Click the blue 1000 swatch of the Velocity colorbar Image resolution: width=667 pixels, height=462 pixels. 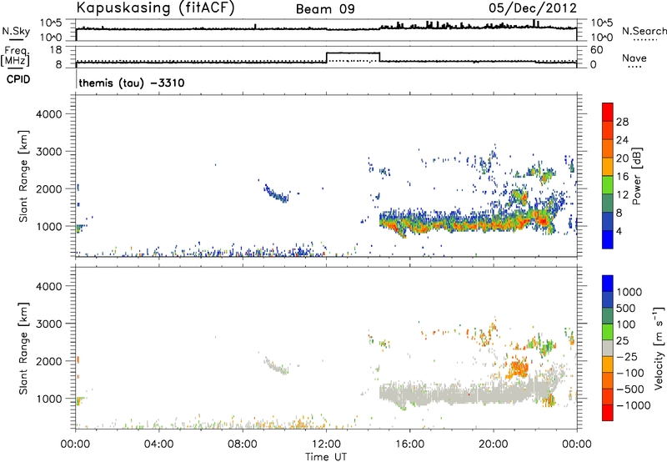tap(608, 284)
